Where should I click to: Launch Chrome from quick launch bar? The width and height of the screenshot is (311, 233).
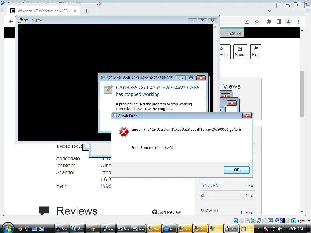pyautogui.click(x=20, y=228)
